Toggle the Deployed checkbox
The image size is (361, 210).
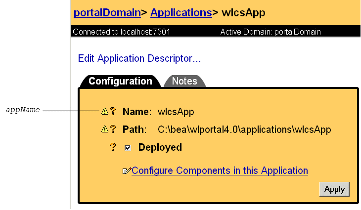pyautogui.click(x=128, y=148)
